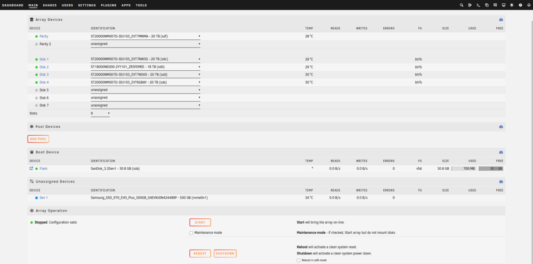
Task: Open the Shares menu
Action: point(50,5)
